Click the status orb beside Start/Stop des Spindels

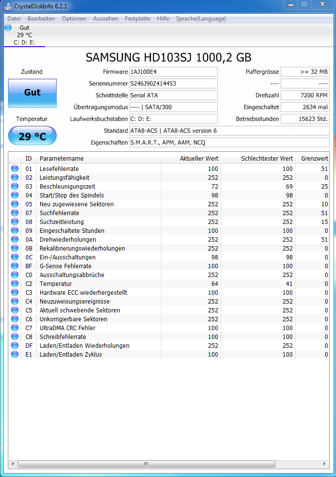pos(15,195)
